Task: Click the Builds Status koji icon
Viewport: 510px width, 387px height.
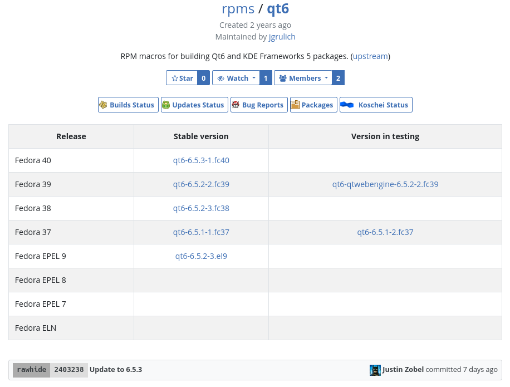Action: pos(103,105)
